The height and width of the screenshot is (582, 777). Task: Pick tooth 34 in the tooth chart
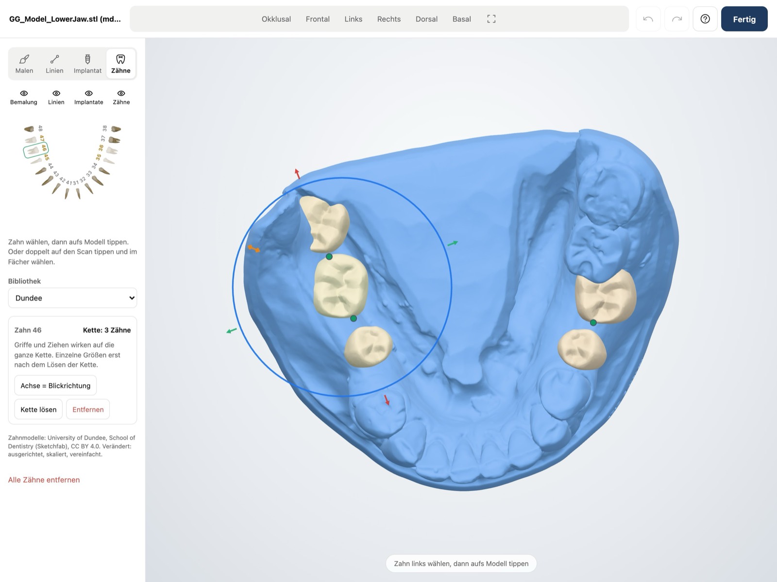[104, 170]
